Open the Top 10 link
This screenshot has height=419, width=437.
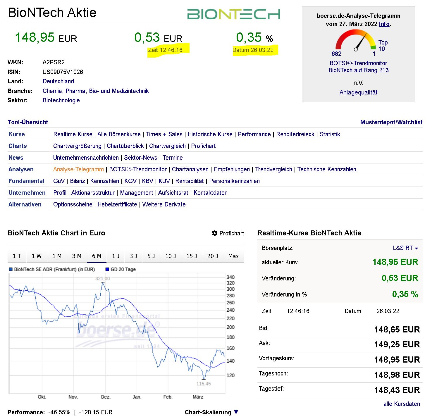coord(383,46)
